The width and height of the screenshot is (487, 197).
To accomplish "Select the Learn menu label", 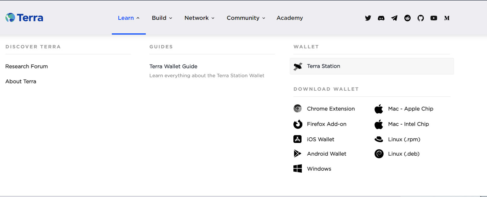I will point(126,18).
